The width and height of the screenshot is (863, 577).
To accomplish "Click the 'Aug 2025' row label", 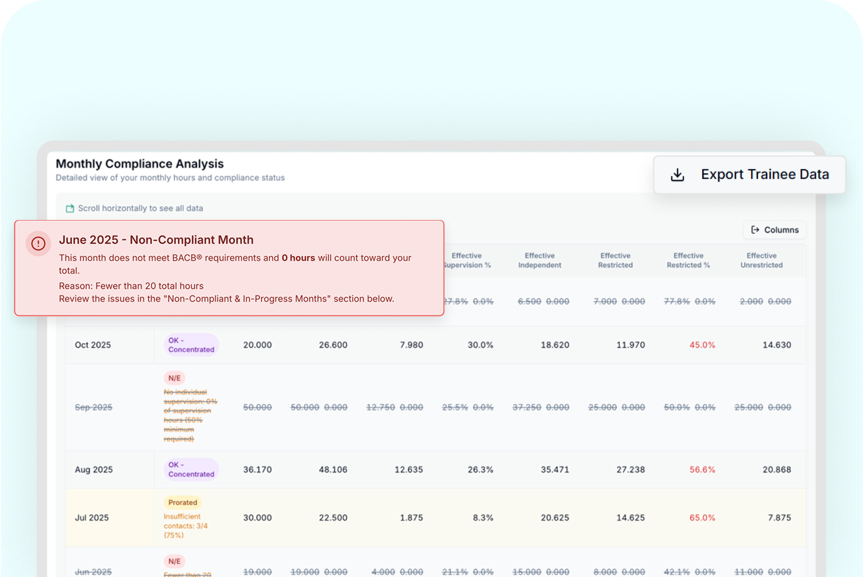I will [94, 470].
